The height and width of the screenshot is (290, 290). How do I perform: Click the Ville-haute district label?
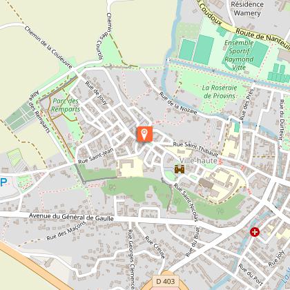(x=198, y=161)
